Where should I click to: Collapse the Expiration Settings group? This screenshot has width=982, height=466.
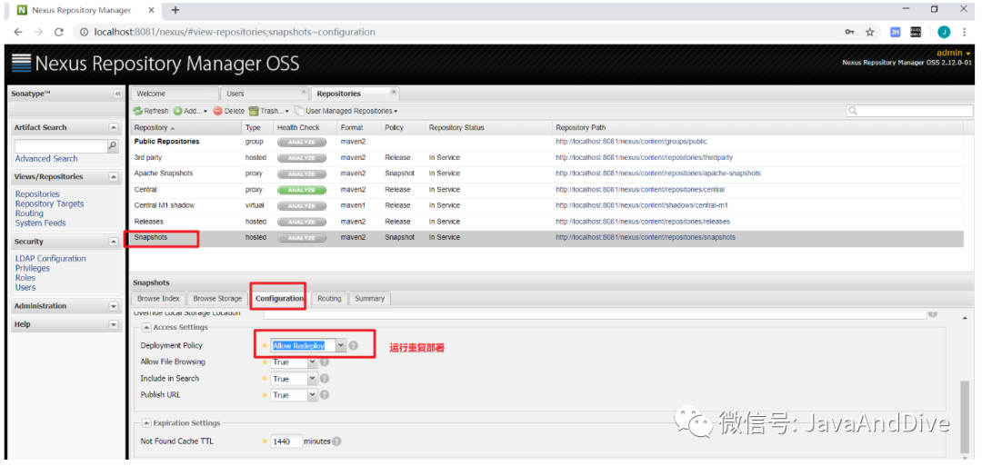click(x=145, y=422)
